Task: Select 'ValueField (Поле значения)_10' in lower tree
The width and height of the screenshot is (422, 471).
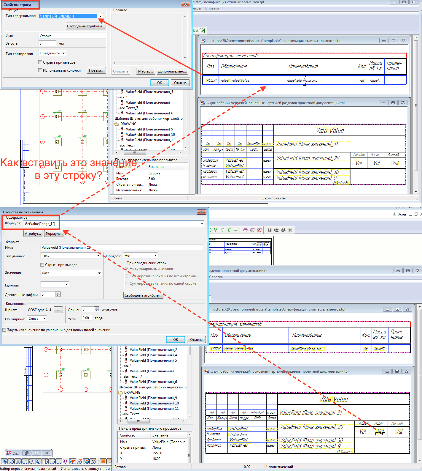Action: point(154,403)
